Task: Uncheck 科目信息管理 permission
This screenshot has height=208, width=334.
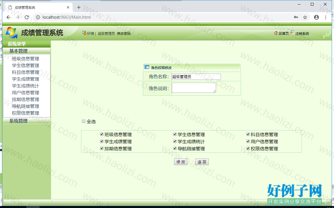Action: coord(248,134)
